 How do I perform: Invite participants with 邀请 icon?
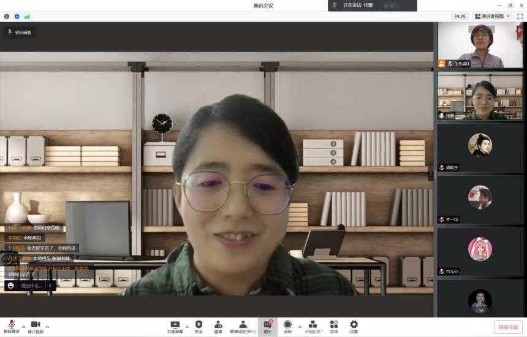click(218, 327)
